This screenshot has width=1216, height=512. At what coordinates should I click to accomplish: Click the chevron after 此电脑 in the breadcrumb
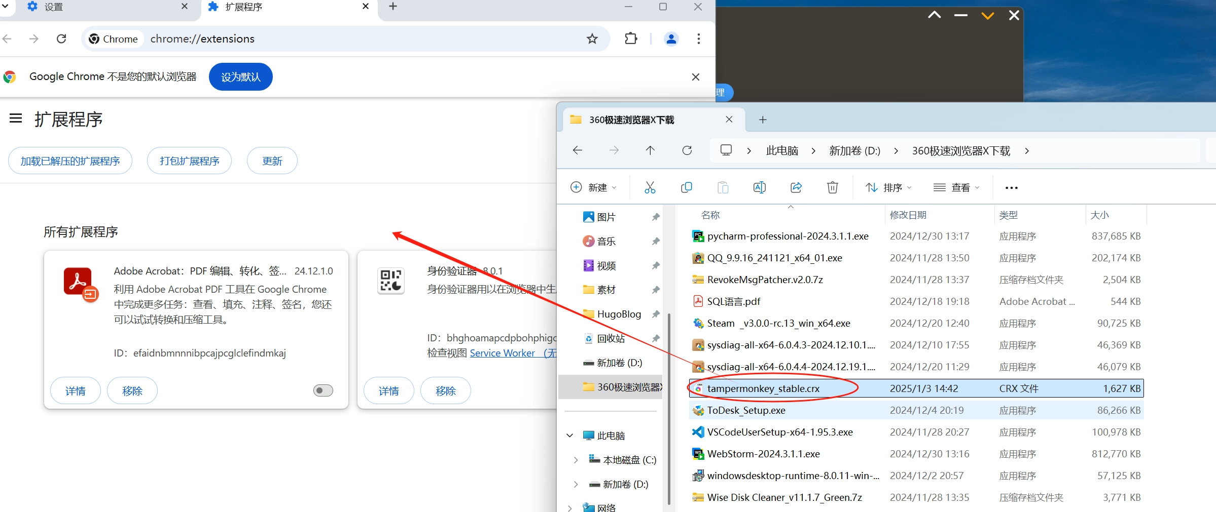click(814, 151)
